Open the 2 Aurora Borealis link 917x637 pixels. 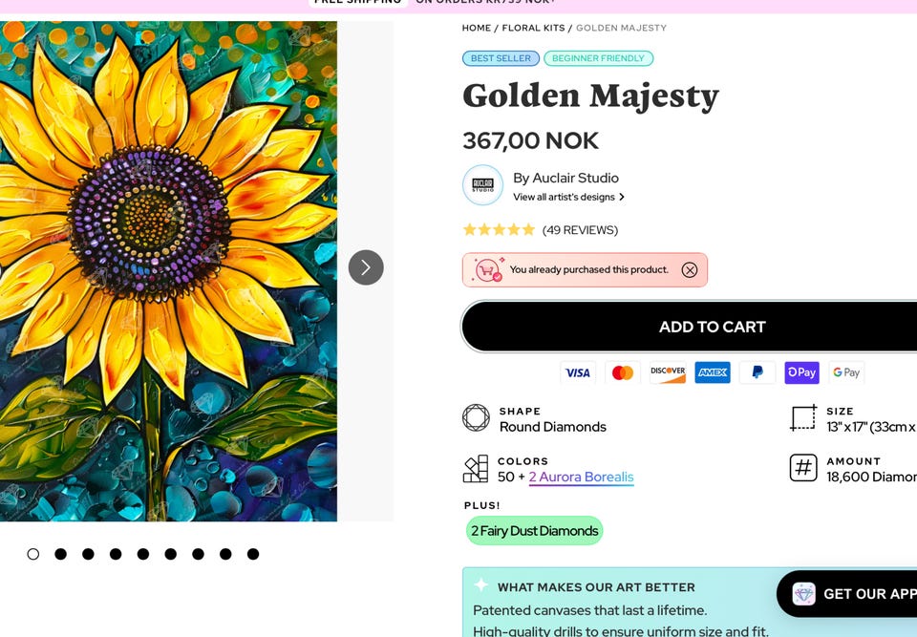[x=581, y=477]
